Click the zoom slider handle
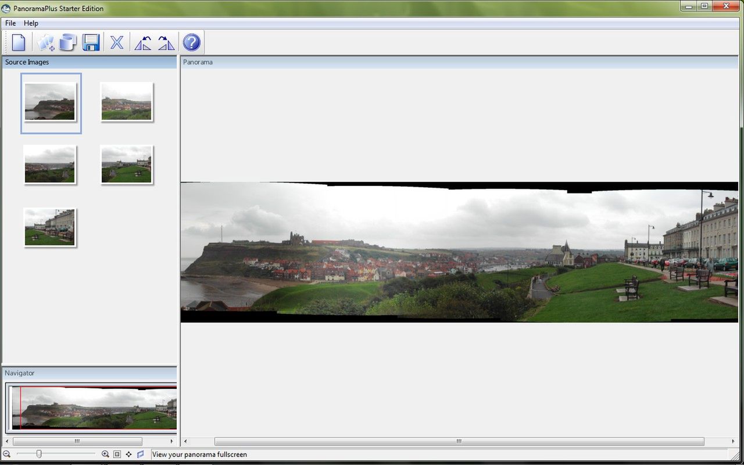Image resolution: width=744 pixels, height=465 pixels. click(x=39, y=454)
